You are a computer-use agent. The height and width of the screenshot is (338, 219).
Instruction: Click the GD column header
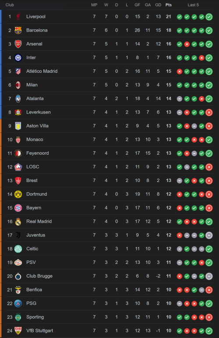(158, 5)
